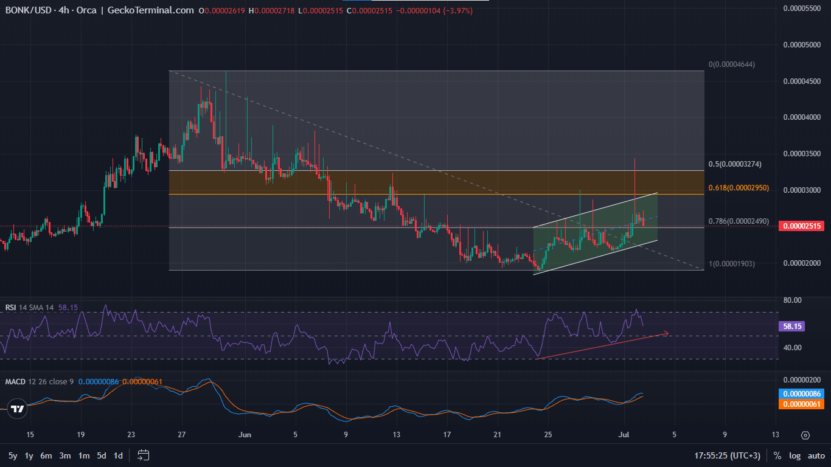The width and height of the screenshot is (831, 467).
Task: Select the 1d time range
Action: 118,455
